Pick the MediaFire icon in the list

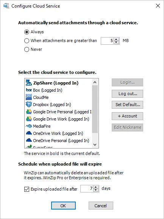click(29, 126)
